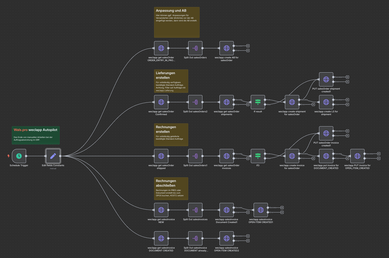The width and height of the screenshot is (389, 258).
Task: Add node on Success output of PUT invoice OPEN_ITEM_CREATED
Action: [378, 154]
